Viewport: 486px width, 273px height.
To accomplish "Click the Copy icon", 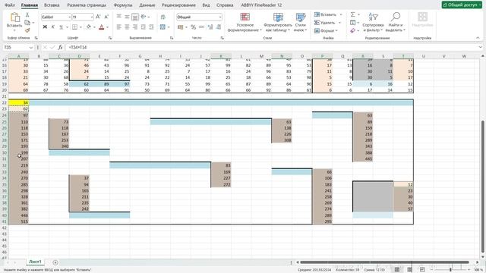I will tap(27, 23).
